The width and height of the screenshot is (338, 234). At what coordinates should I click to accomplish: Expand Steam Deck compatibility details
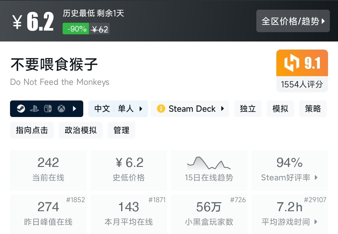(223, 109)
